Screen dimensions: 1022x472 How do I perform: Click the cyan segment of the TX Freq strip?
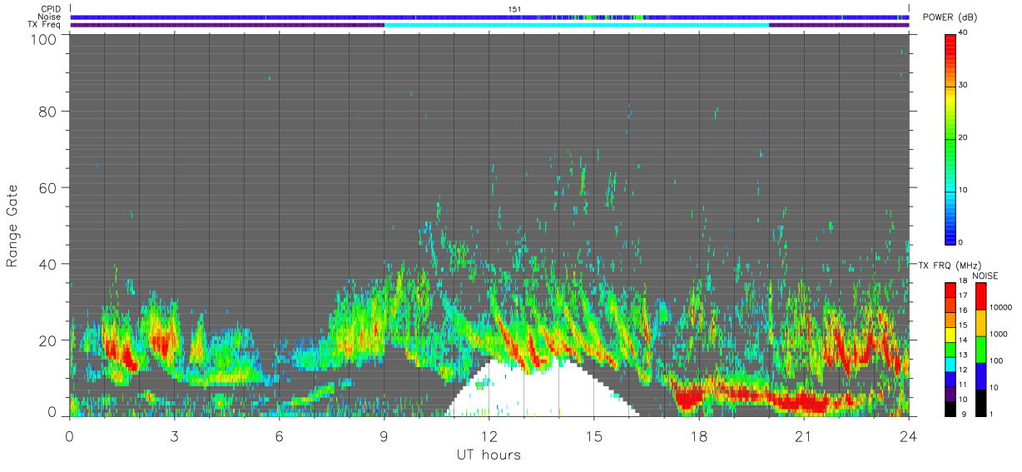pyautogui.click(x=576, y=25)
